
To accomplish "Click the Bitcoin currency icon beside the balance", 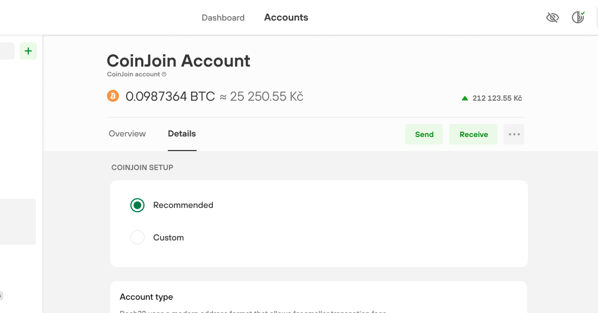I will tap(113, 96).
